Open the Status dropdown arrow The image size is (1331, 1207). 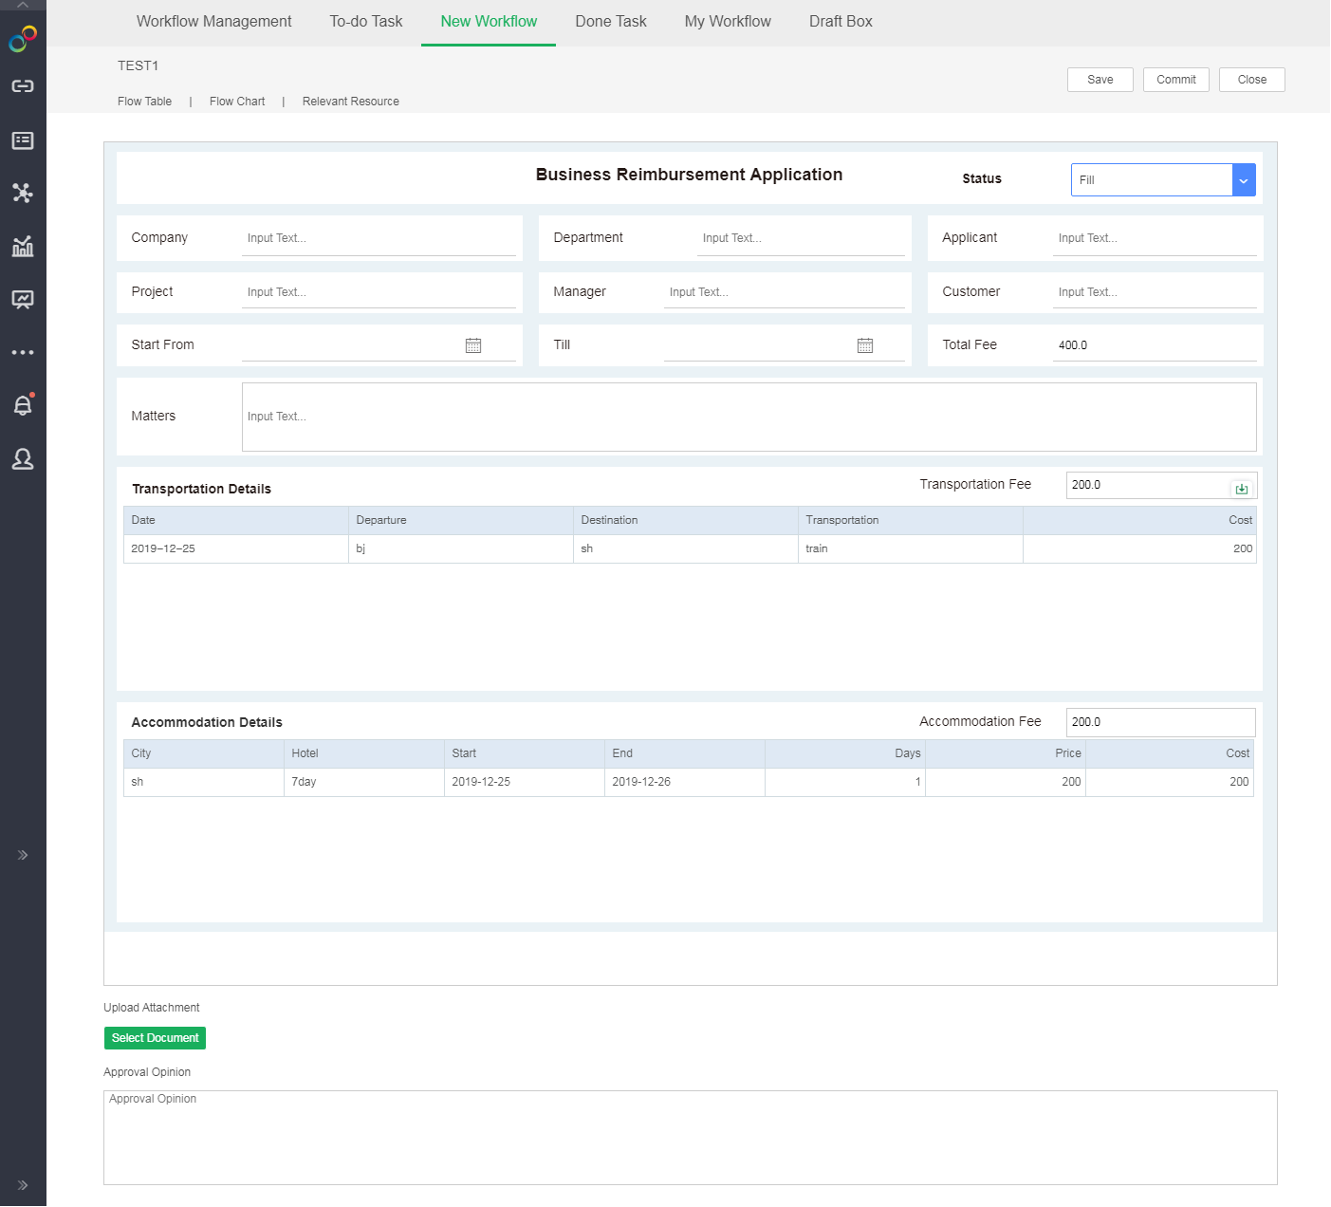(x=1244, y=180)
